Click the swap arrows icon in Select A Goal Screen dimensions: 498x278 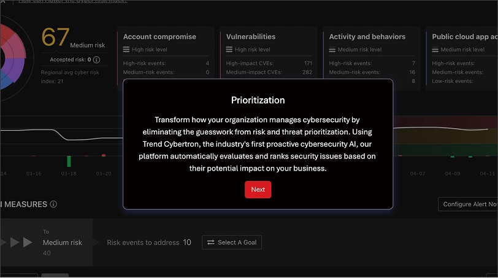(x=210, y=242)
